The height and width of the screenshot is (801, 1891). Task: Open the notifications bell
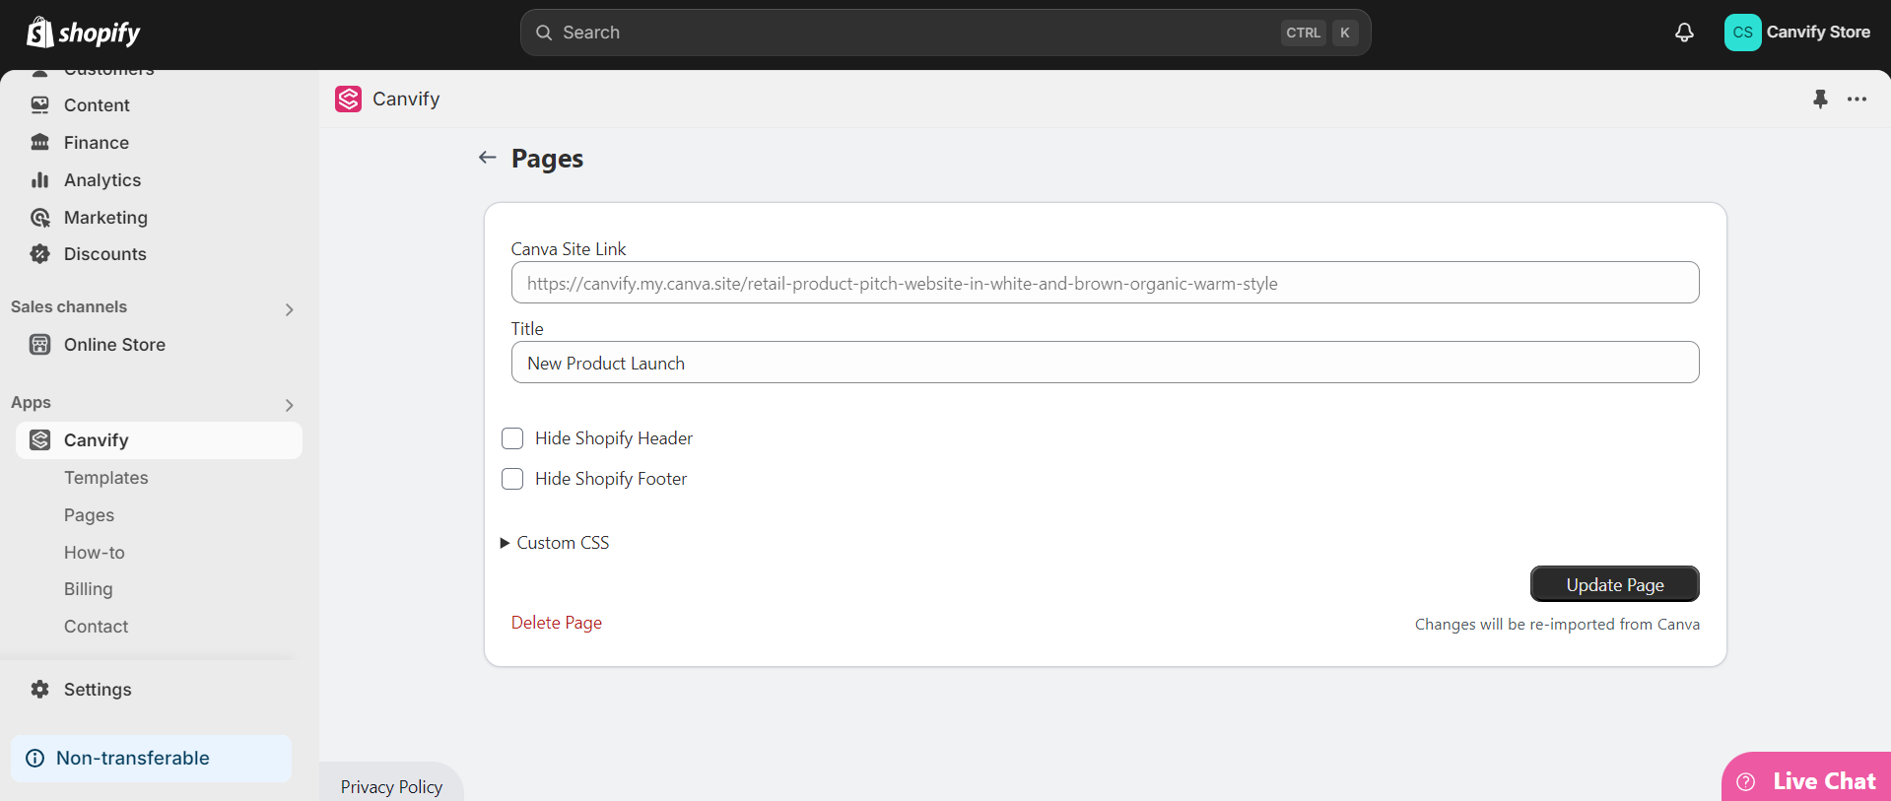(x=1684, y=33)
